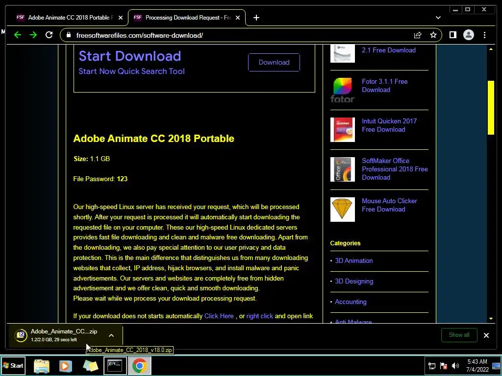Screen dimensions: 502x376
Task: Open Chrome three-dot menu
Action: tap(484, 35)
